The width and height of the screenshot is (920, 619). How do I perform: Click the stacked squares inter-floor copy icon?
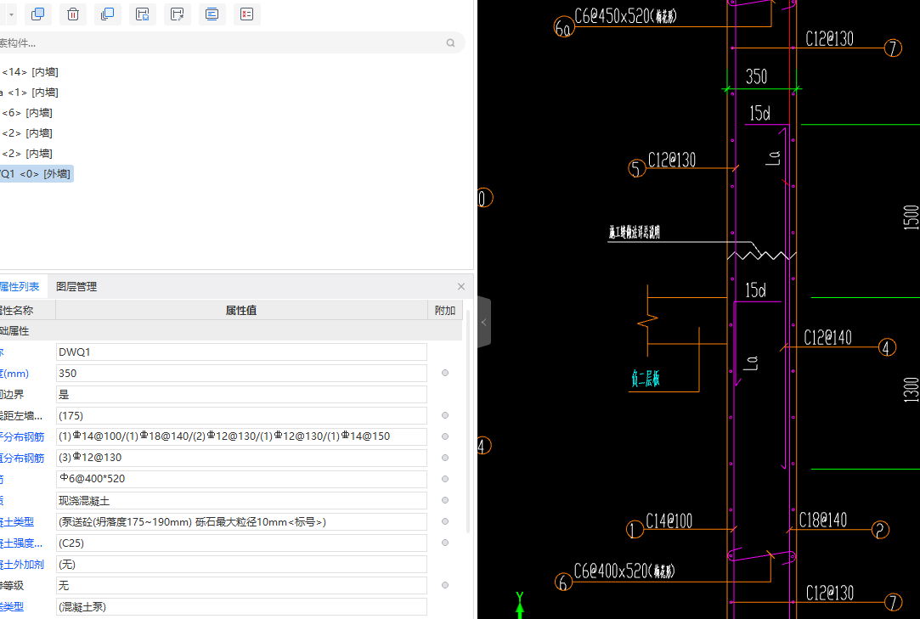pos(107,14)
